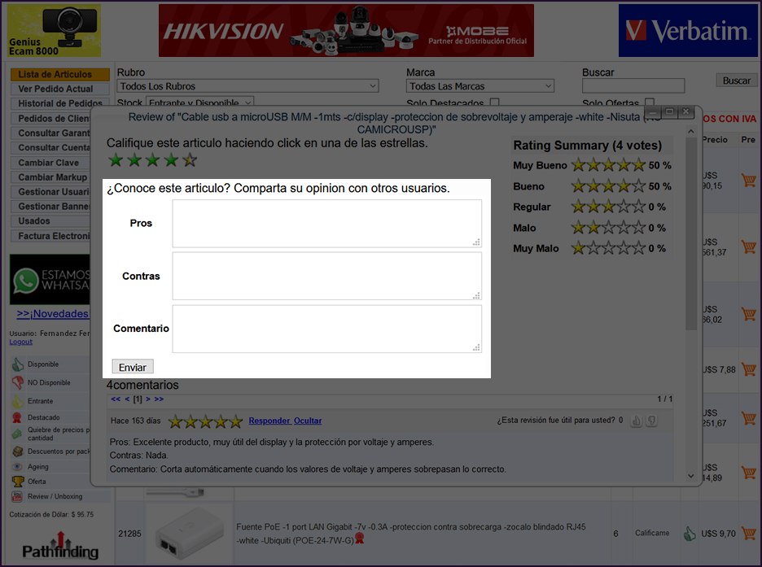Screen dimensions: 762x567
Task: Rate the article with the fifth star
Action: 190,160
